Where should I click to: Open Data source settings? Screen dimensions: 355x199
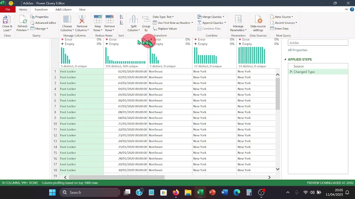tap(258, 23)
